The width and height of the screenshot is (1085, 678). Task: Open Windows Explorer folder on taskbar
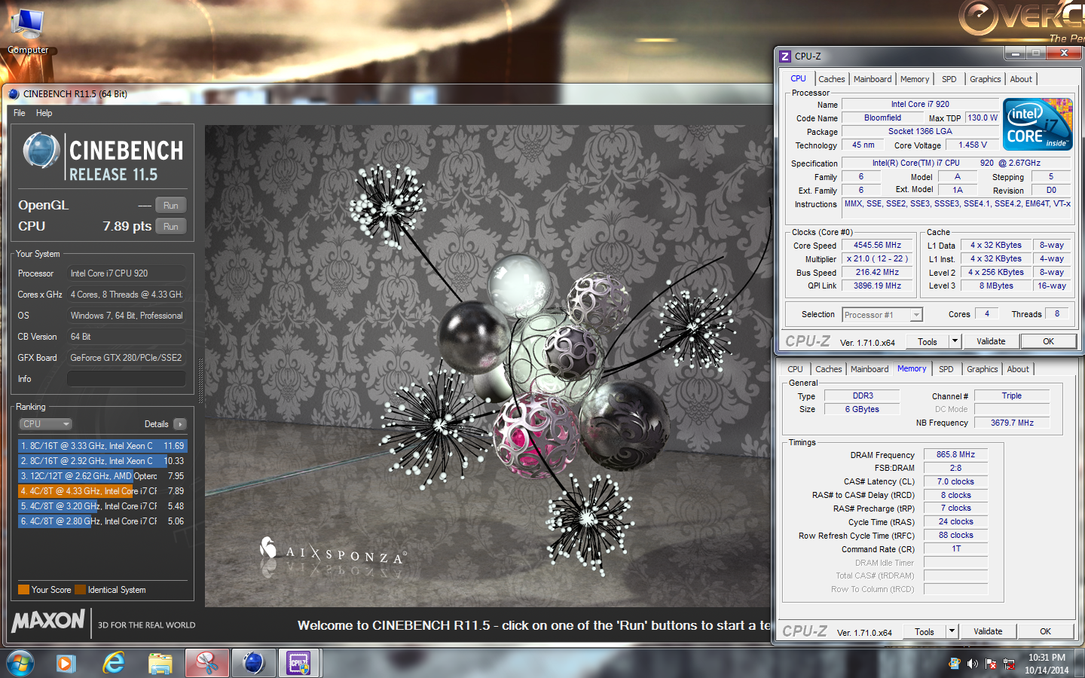click(160, 664)
